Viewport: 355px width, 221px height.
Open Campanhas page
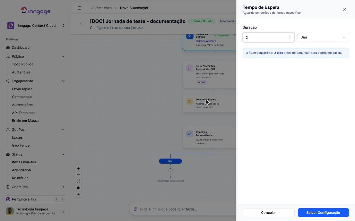click(x=22, y=97)
